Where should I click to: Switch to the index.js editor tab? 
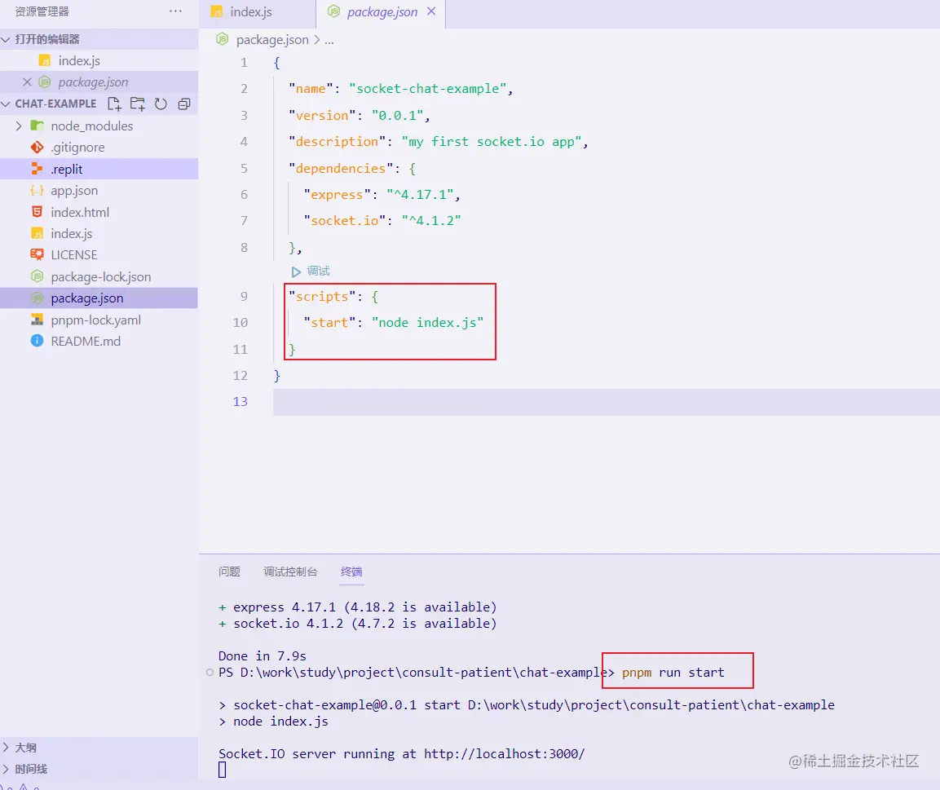pos(257,14)
